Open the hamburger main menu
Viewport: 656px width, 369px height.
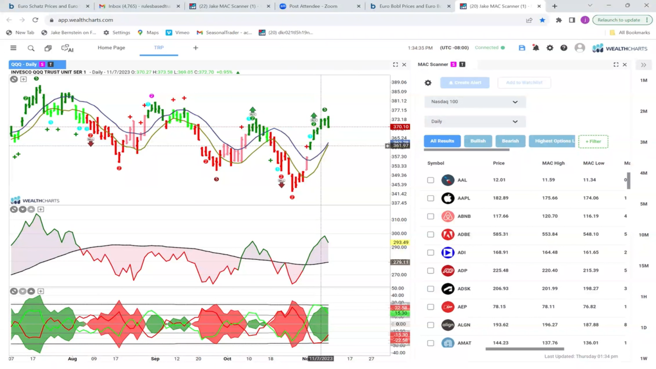[x=13, y=48]
